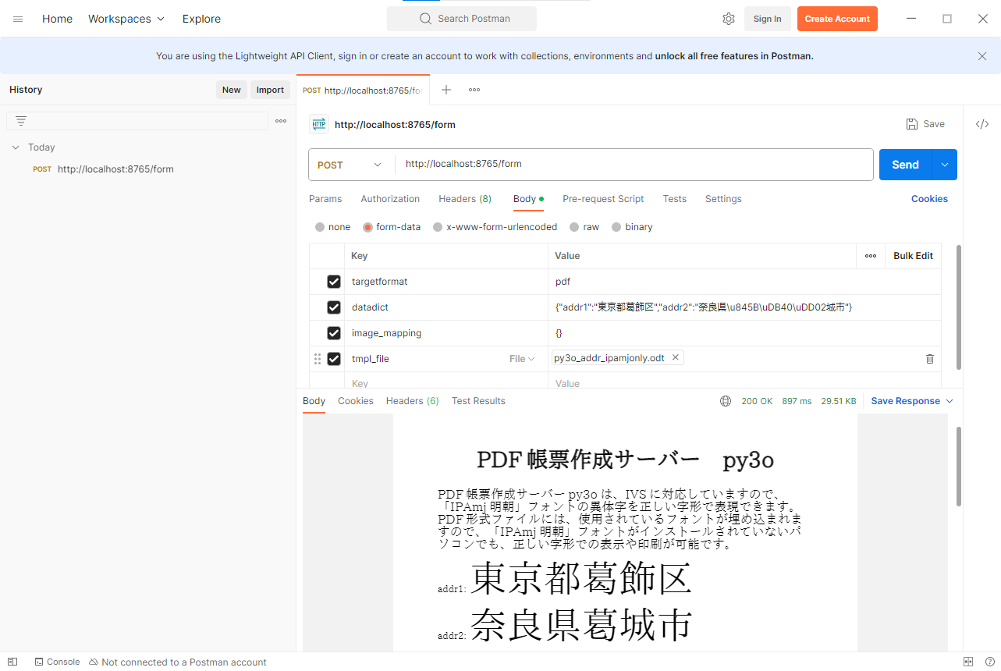Image resolution: width=1001 pixels, height=671 pixels.
Task: Select the form-data body type
Action: point(367,227)
